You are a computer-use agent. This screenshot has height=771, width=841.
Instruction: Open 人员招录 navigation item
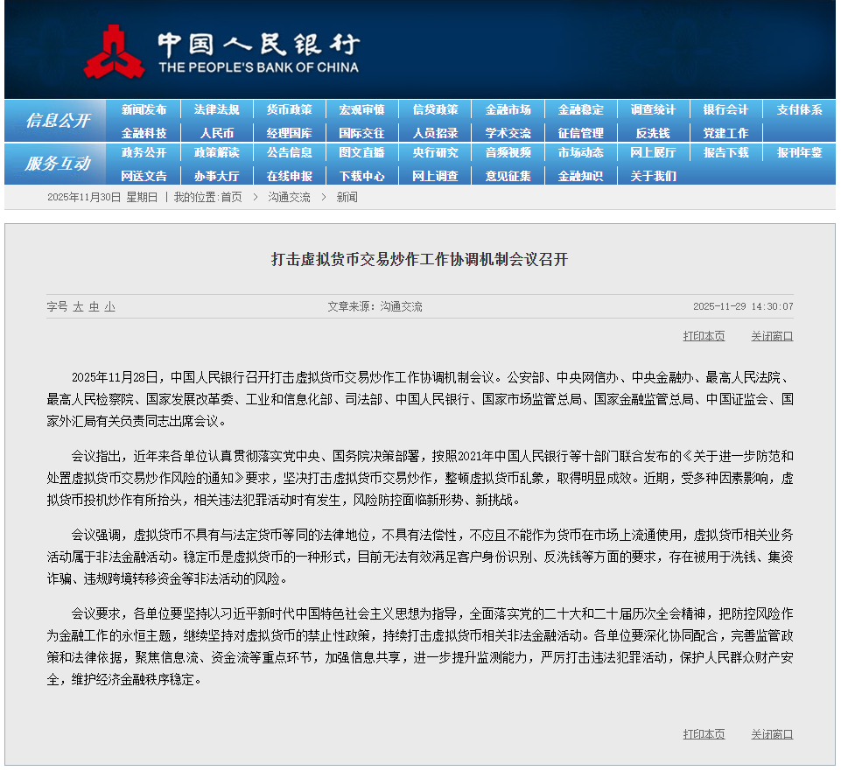point(436,133)
